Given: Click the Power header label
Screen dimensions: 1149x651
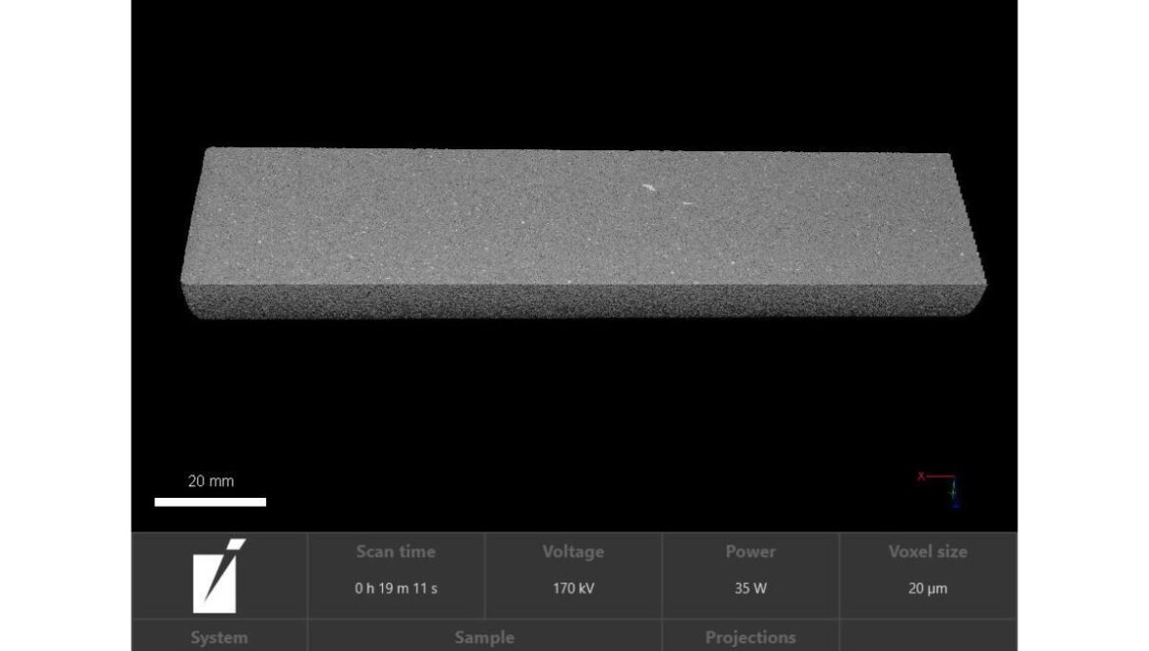Looking at the screenshot, I should 749,552.
